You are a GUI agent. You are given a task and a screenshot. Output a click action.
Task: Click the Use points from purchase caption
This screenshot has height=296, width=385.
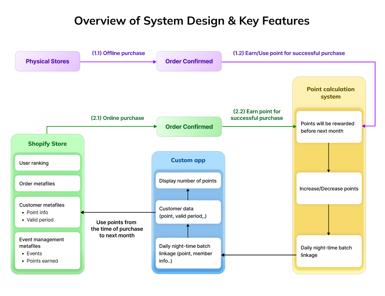point(117,229)
